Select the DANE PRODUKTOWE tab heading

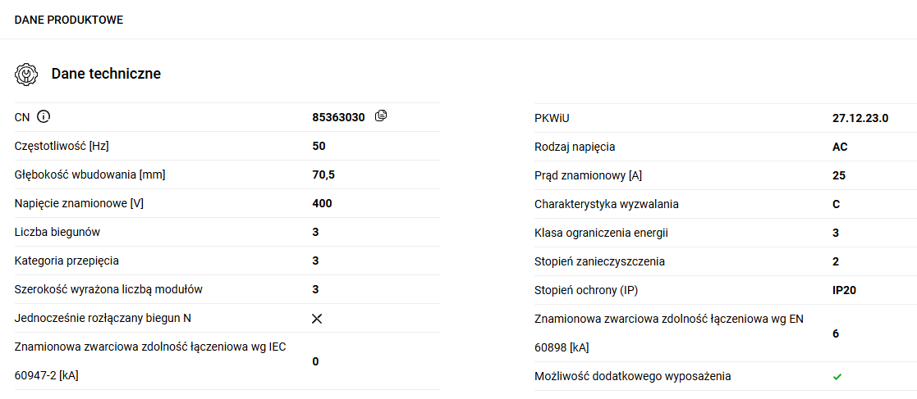[x=69, y=20]
